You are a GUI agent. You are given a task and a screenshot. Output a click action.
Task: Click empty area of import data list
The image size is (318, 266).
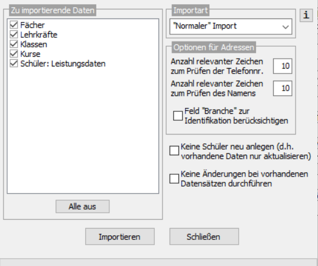click(x=83, y=130)
